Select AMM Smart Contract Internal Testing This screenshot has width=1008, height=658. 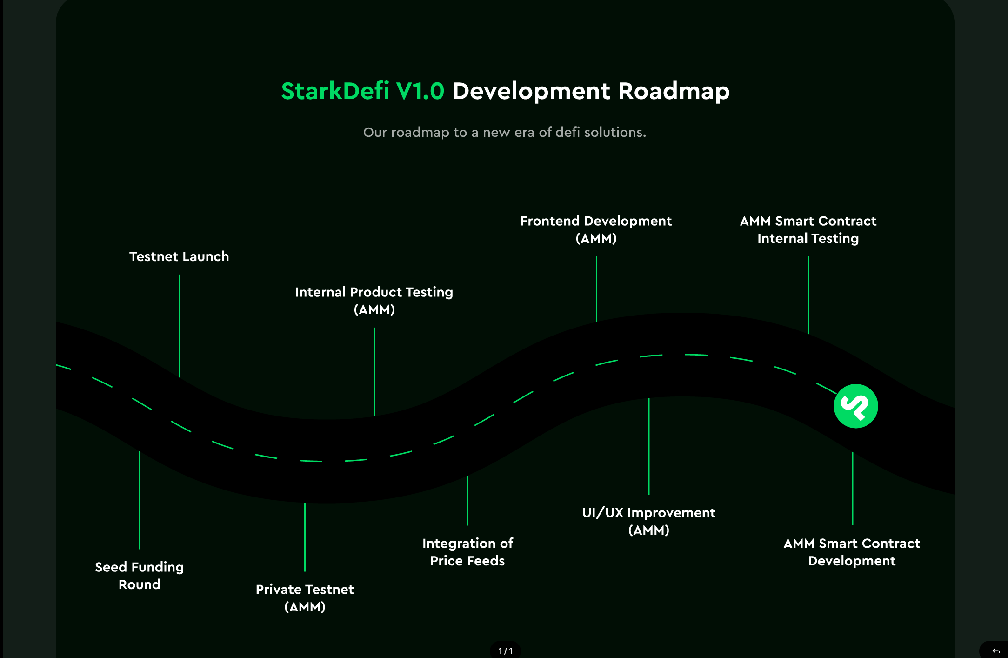click(808, 229)
